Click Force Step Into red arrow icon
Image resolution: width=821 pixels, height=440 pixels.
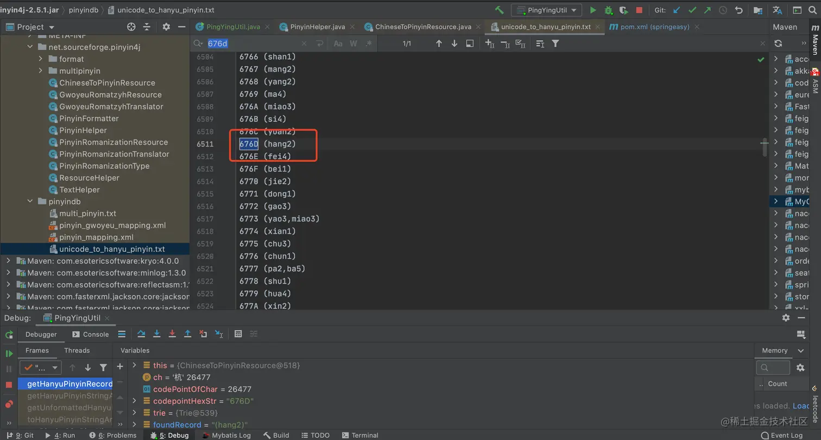click(x=172, y=334)
